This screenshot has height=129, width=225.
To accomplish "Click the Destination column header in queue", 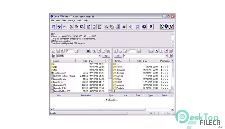I will (x=86, y=95).
